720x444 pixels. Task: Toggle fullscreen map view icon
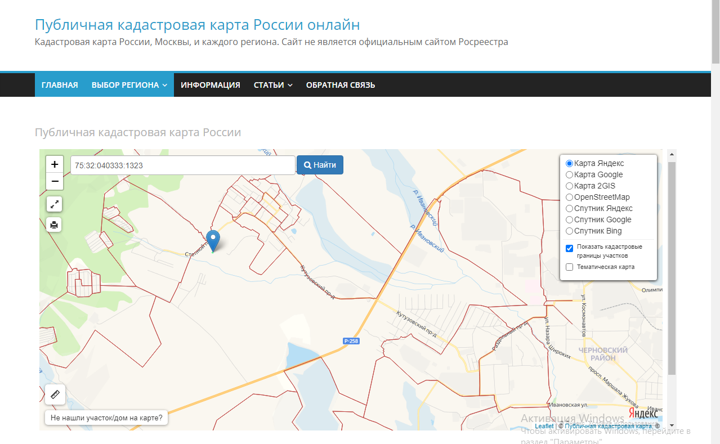coord(54,204)
